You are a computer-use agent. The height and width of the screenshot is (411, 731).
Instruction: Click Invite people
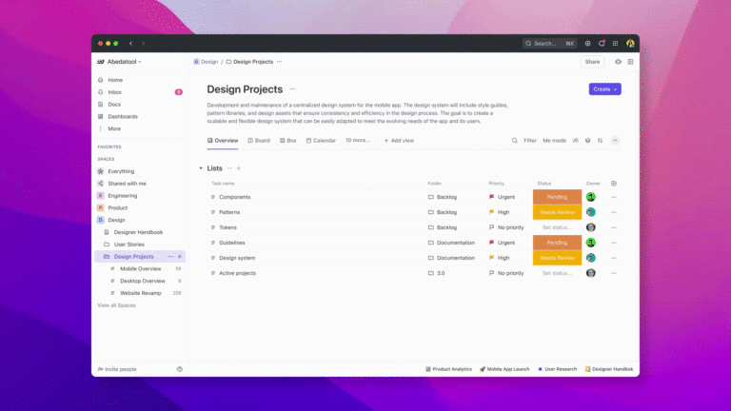click(x=117, y=369)
